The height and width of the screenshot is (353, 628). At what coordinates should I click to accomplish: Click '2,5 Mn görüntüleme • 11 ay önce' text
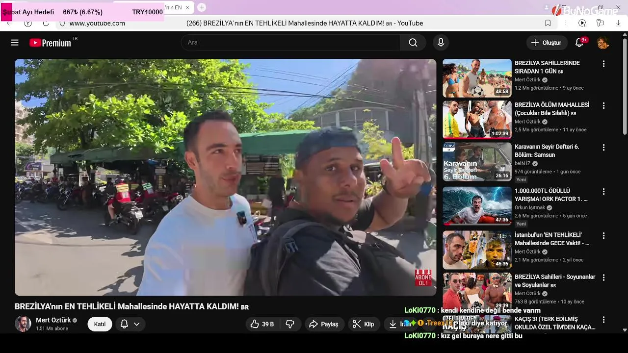[550, 130]
